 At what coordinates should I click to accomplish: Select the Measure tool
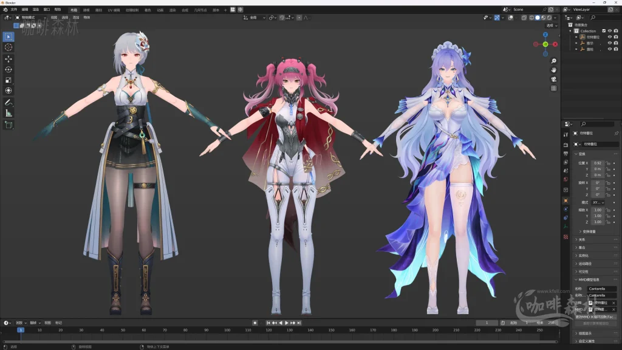pyautogui.click(x=9, y=114)
